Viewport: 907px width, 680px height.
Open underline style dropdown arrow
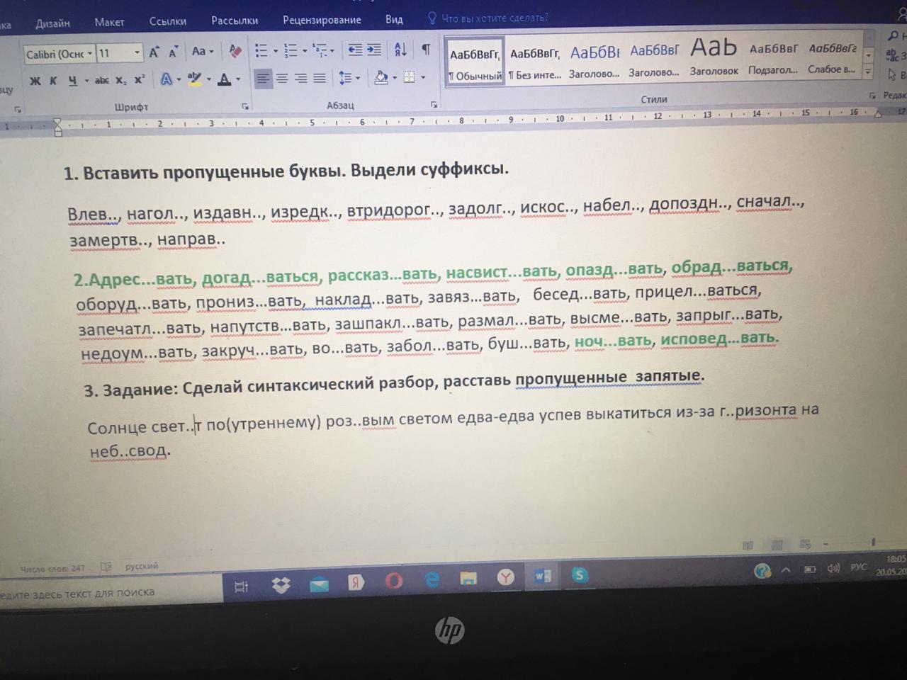pos(86,81)
